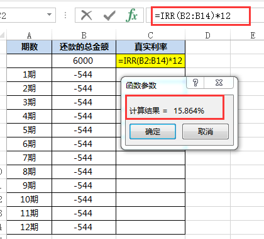Screen dimensions: 264x239
Task: Expand the Name Box dropdown arrow
Action: pos(50,15)
